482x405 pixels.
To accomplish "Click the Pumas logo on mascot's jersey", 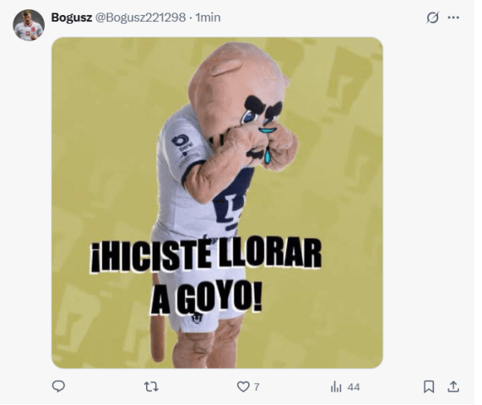I will point(230,202).
